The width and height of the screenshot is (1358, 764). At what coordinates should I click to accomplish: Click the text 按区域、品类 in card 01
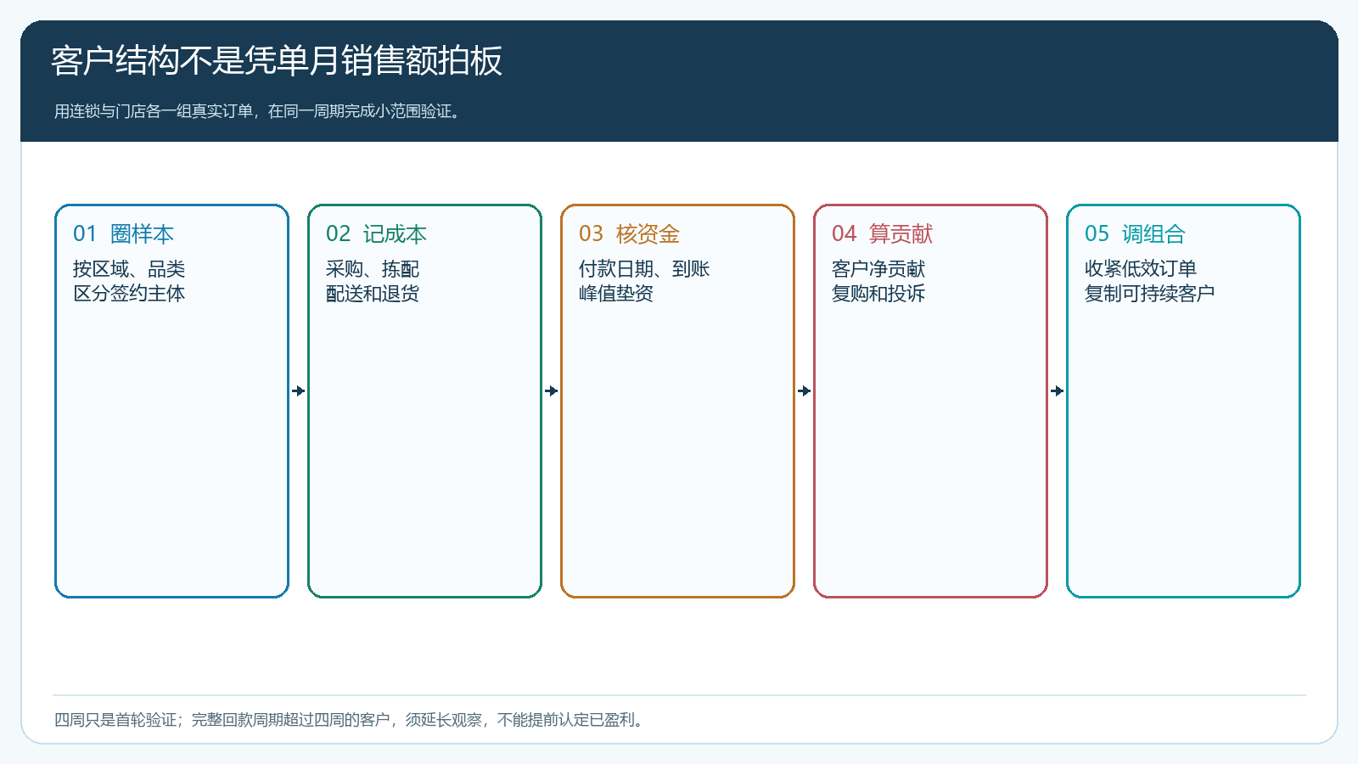[129, 269]
